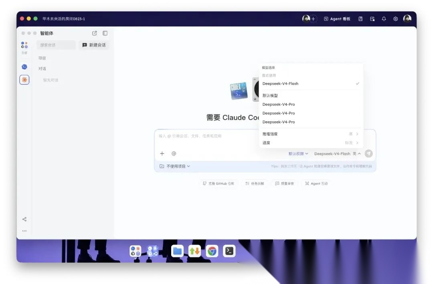433x284 pixels.
Task: Click the Tips hint text below input
Action: pyautogui.click(x=322, y=166)
